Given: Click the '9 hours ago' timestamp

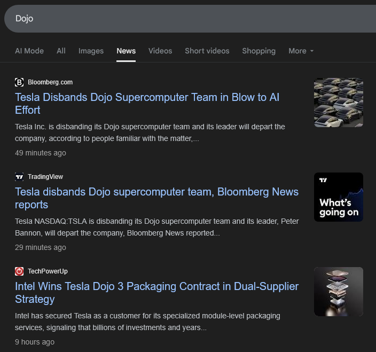Looking at the screenshot, I should pyautogui.click(x=35, y=342).
